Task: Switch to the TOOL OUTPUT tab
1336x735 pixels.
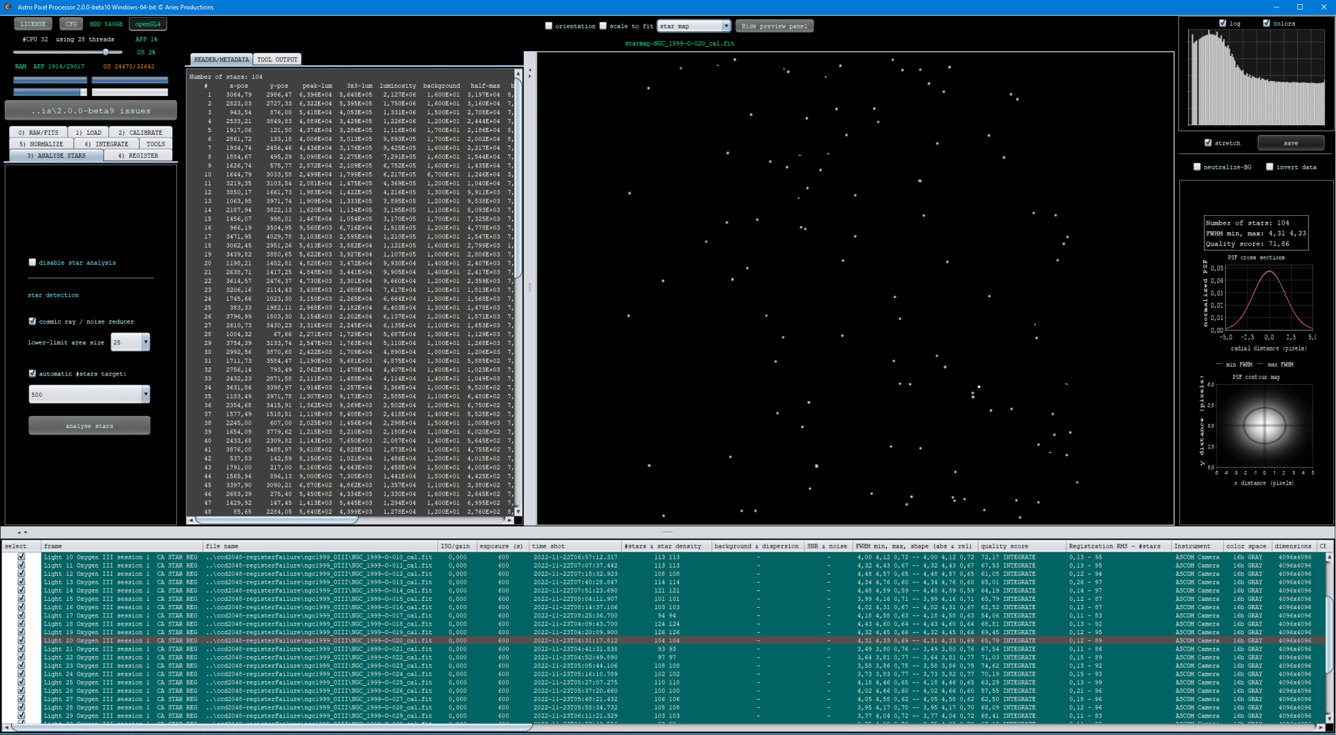Action: [x=276, y=59]
